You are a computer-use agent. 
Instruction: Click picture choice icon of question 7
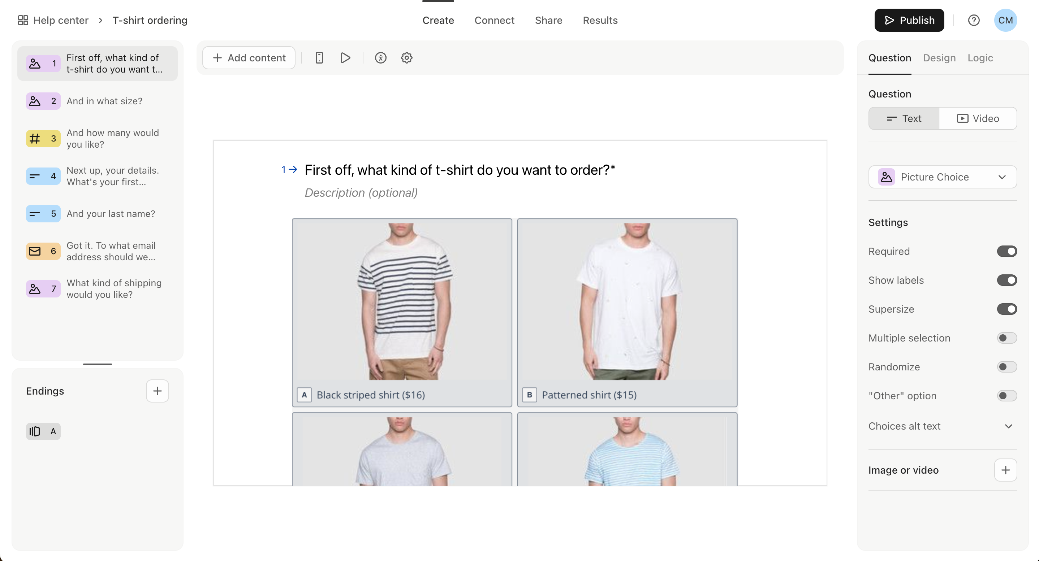35,288
